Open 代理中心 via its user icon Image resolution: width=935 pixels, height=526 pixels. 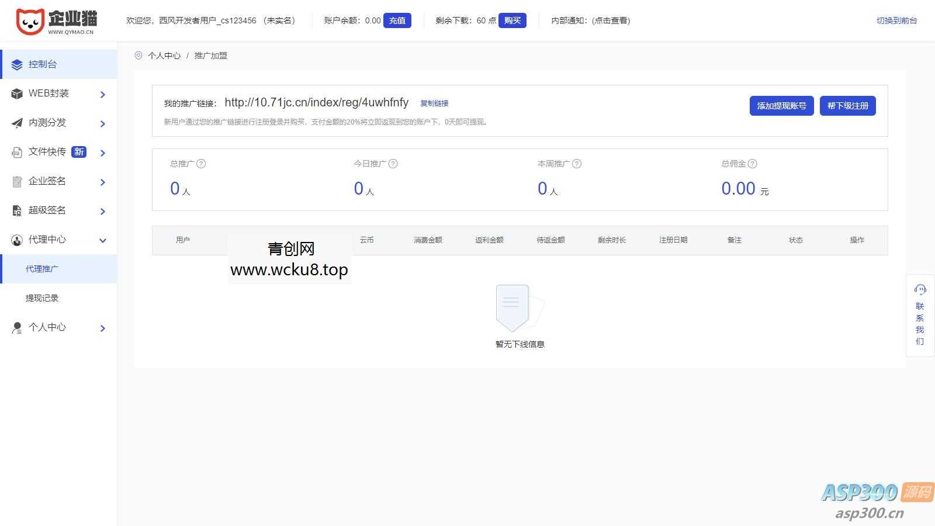click(x=17, y=240)
